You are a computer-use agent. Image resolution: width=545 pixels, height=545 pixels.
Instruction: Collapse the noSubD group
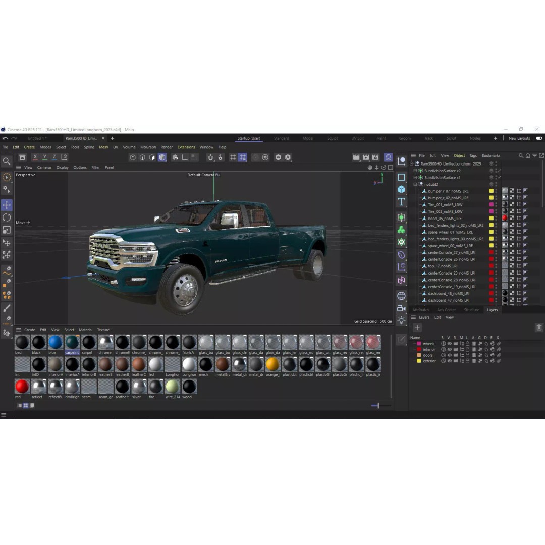pyautogui.click(x=415, y=184)
